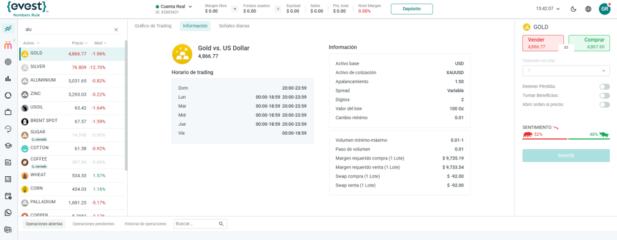This screenshot has height=240, width=617.
Task: Click the Margen libre $ 0.00 value
Action: coord(211,11)
